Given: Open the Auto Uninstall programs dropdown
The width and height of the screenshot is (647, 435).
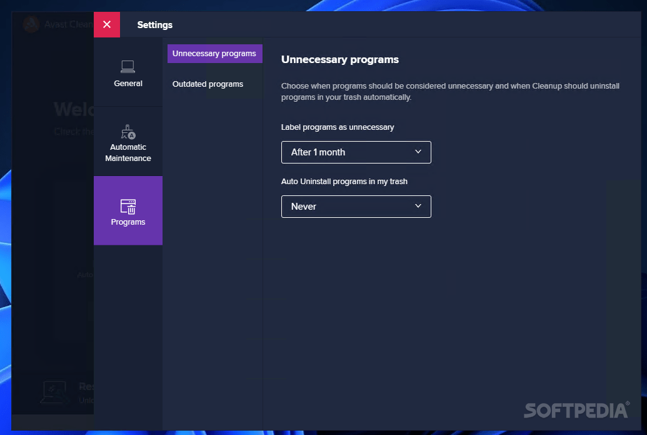Looking at the screenshot, I should [356, 207].
